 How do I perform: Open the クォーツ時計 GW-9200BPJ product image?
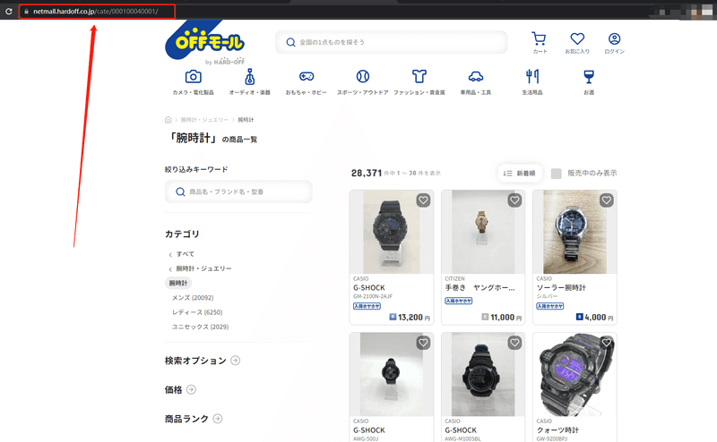(x=574, y=374)
